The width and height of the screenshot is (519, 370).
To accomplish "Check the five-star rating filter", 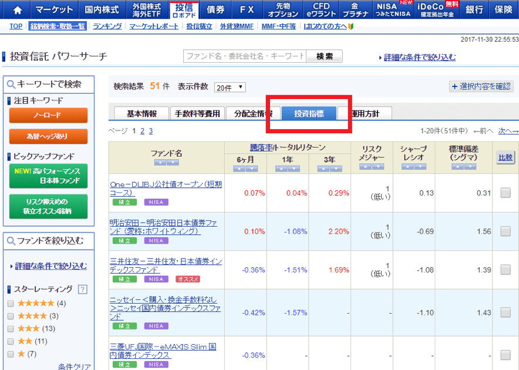I will [11, 304].
